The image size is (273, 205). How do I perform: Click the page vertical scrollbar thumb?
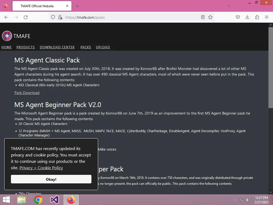(x=271, y=68)
